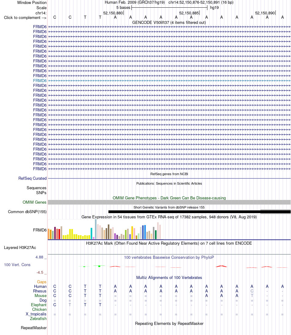
Task: Click the faded T in the Mouse row
Action: click(x=252, y=296)
